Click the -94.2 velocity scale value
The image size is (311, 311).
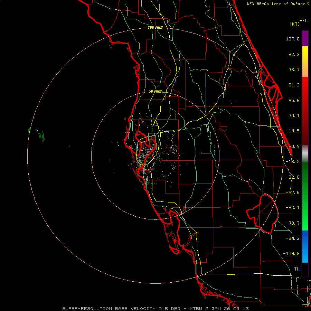point(293,238)
